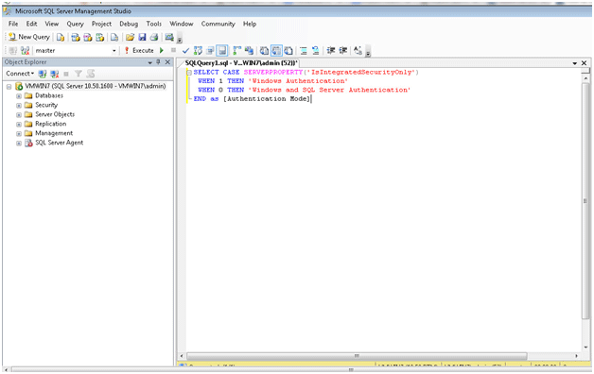Click Analysis Services MDX Query icon
Viewport: 594px width, 374px height.
pyautogui.click(x=76, y=37)
